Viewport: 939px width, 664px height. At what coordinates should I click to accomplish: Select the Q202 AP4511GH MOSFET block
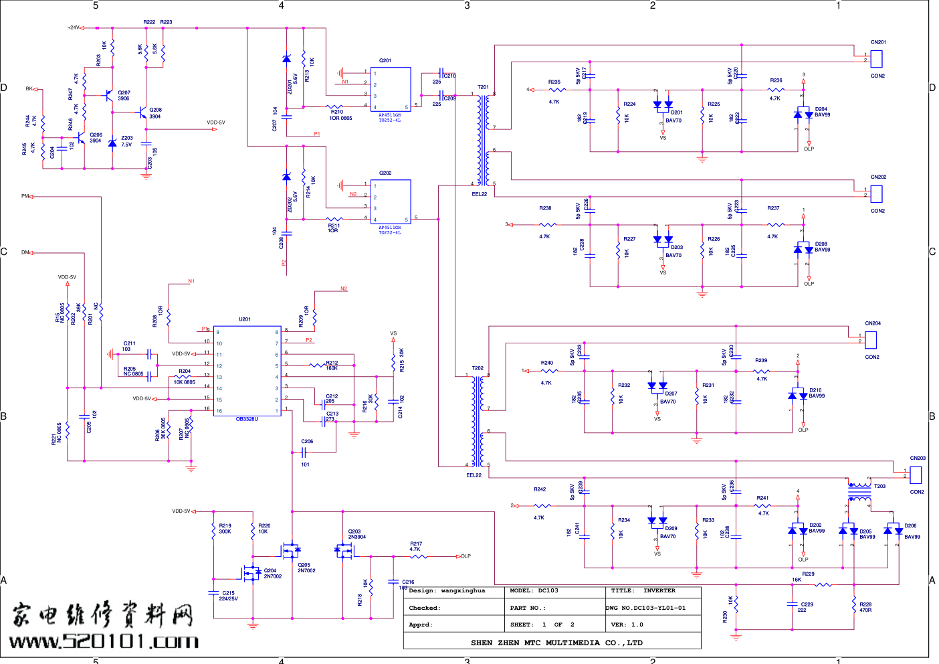(391, 202)
